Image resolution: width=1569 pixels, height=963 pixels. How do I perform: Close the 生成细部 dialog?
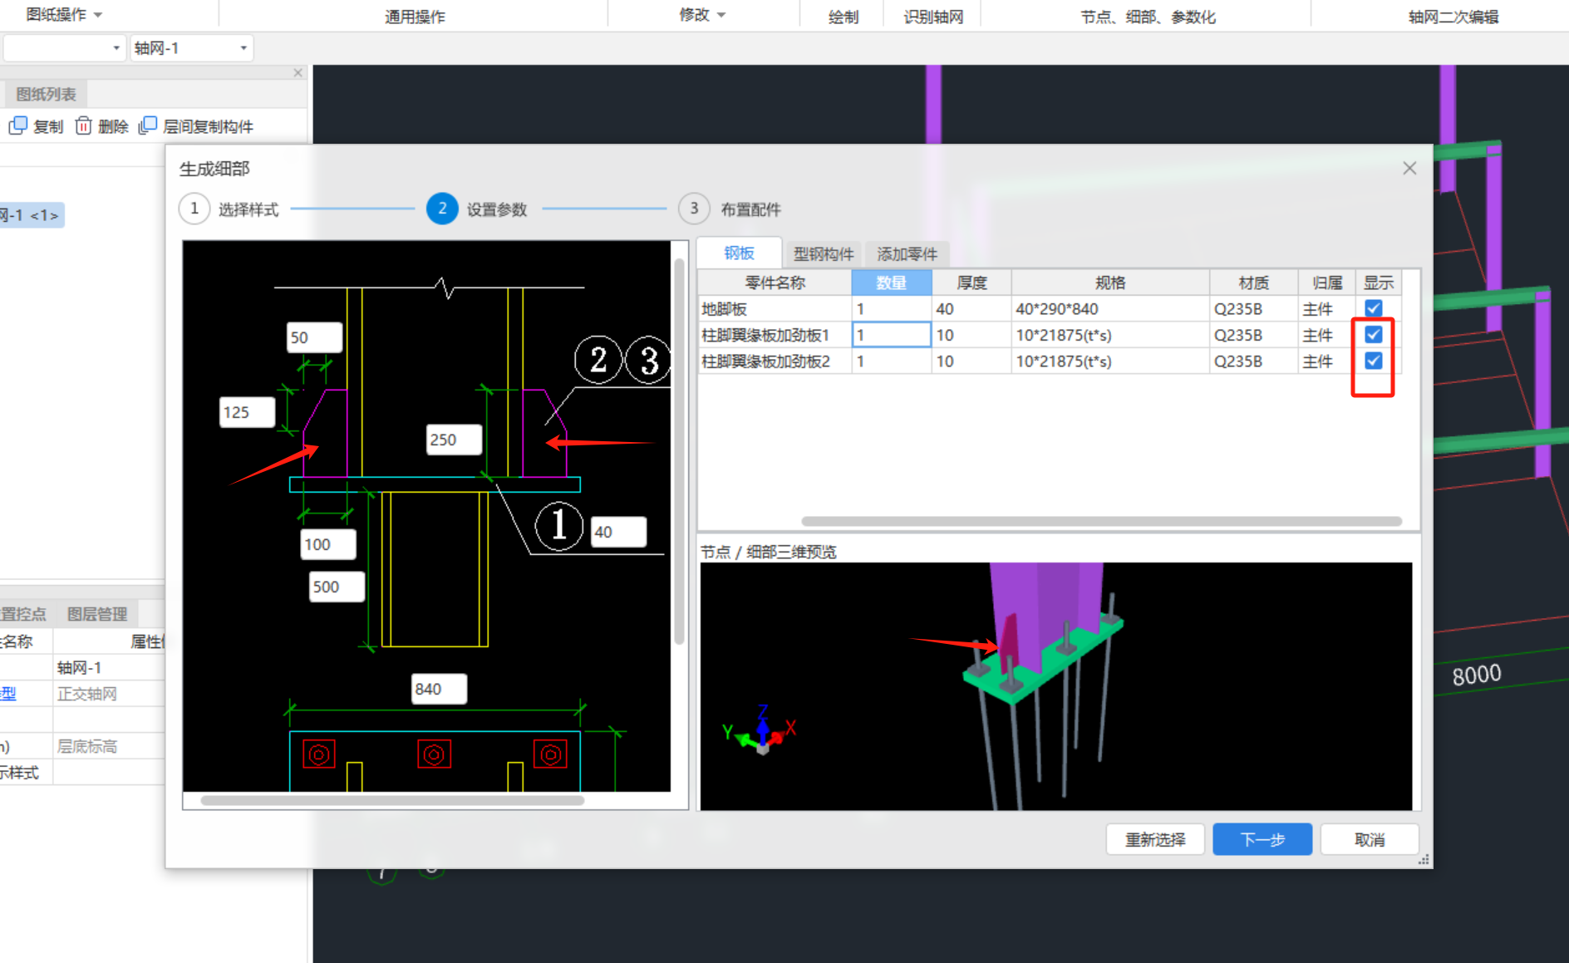coord(1409,169)
